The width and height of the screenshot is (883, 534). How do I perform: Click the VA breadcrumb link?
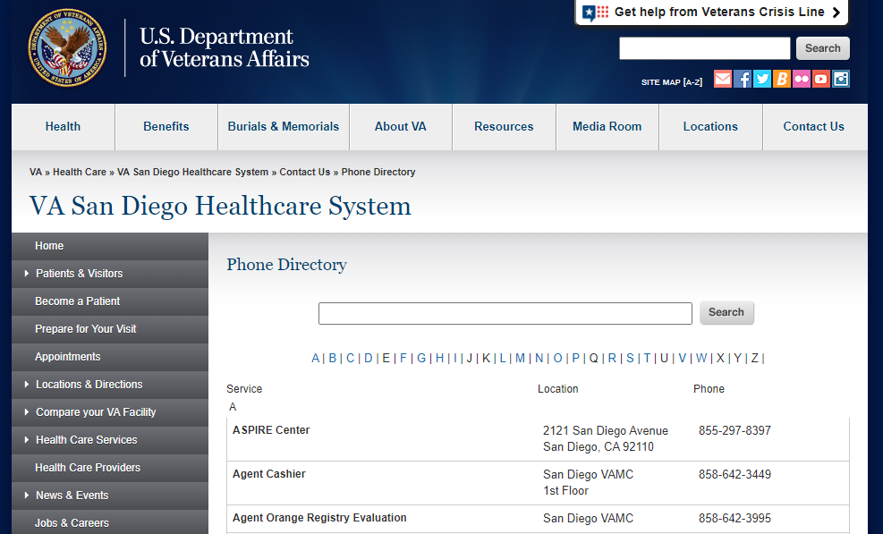pos(36,172)
